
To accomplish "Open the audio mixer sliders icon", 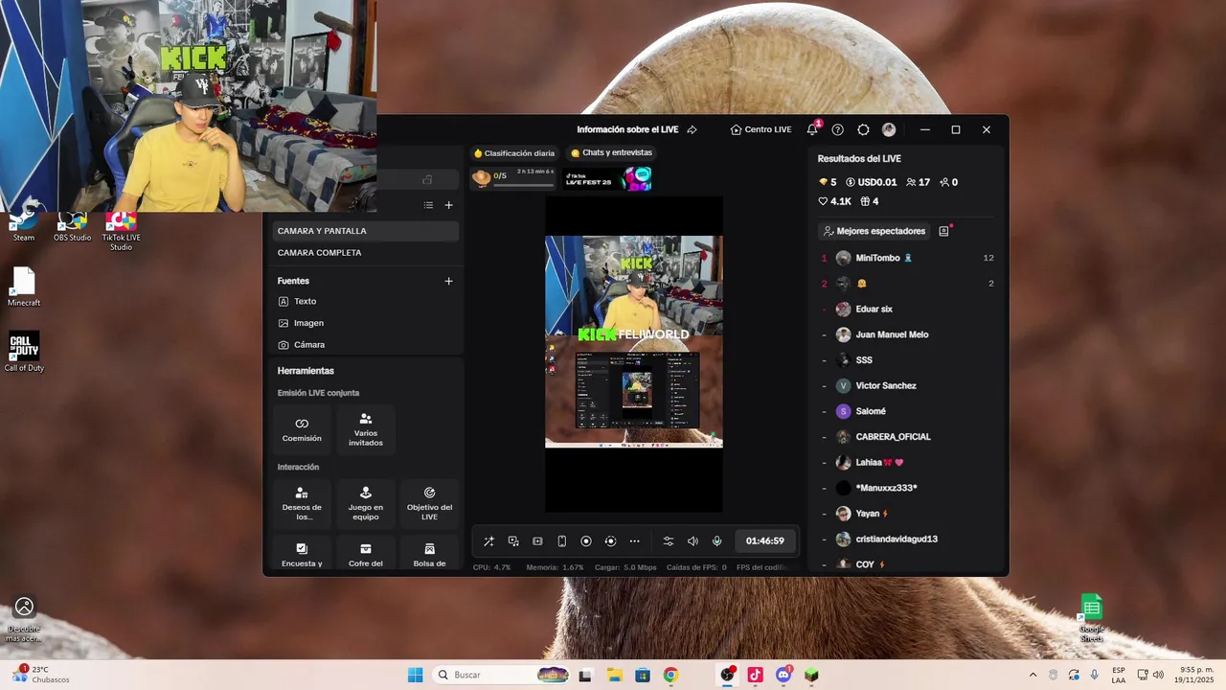I will click(x=669, y=541).
